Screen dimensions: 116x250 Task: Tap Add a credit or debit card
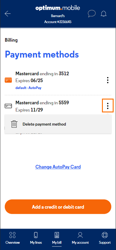[58, 207]
